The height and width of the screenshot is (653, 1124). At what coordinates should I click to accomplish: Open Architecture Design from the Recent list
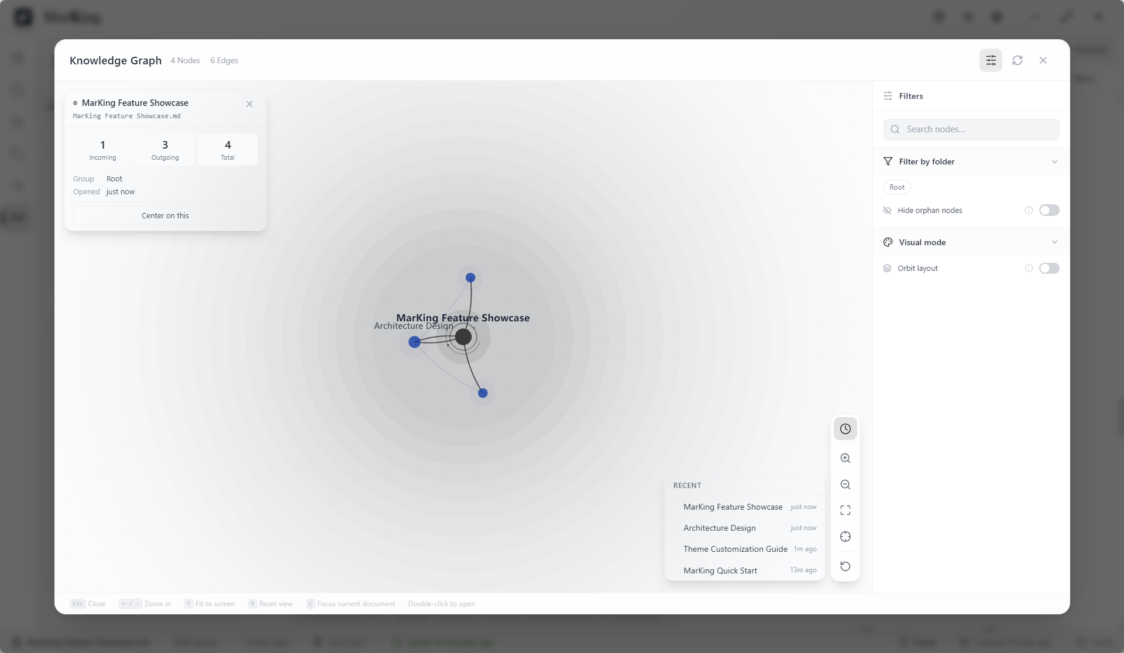[720, 528]
